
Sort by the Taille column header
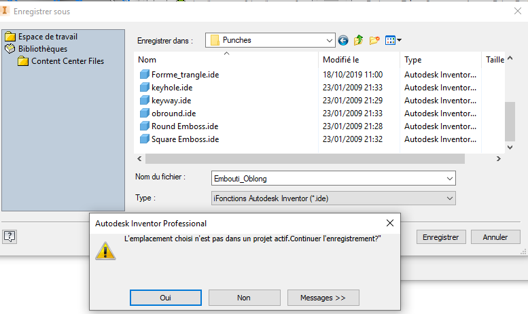[494, 60]
